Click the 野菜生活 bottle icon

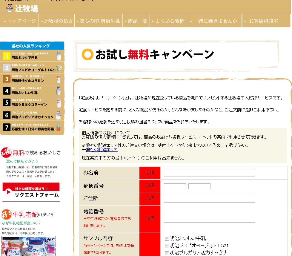(59, 127)
